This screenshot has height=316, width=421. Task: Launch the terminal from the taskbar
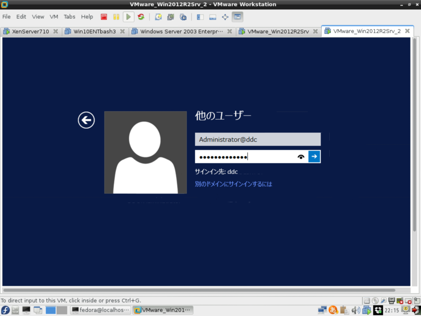26,310
